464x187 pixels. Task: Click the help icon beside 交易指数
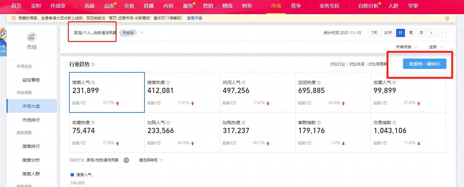tap(394, 123)
